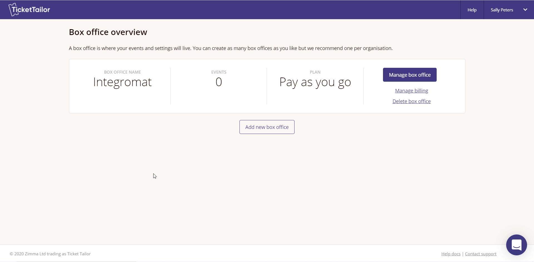Click the Contact support footer link

481,254
